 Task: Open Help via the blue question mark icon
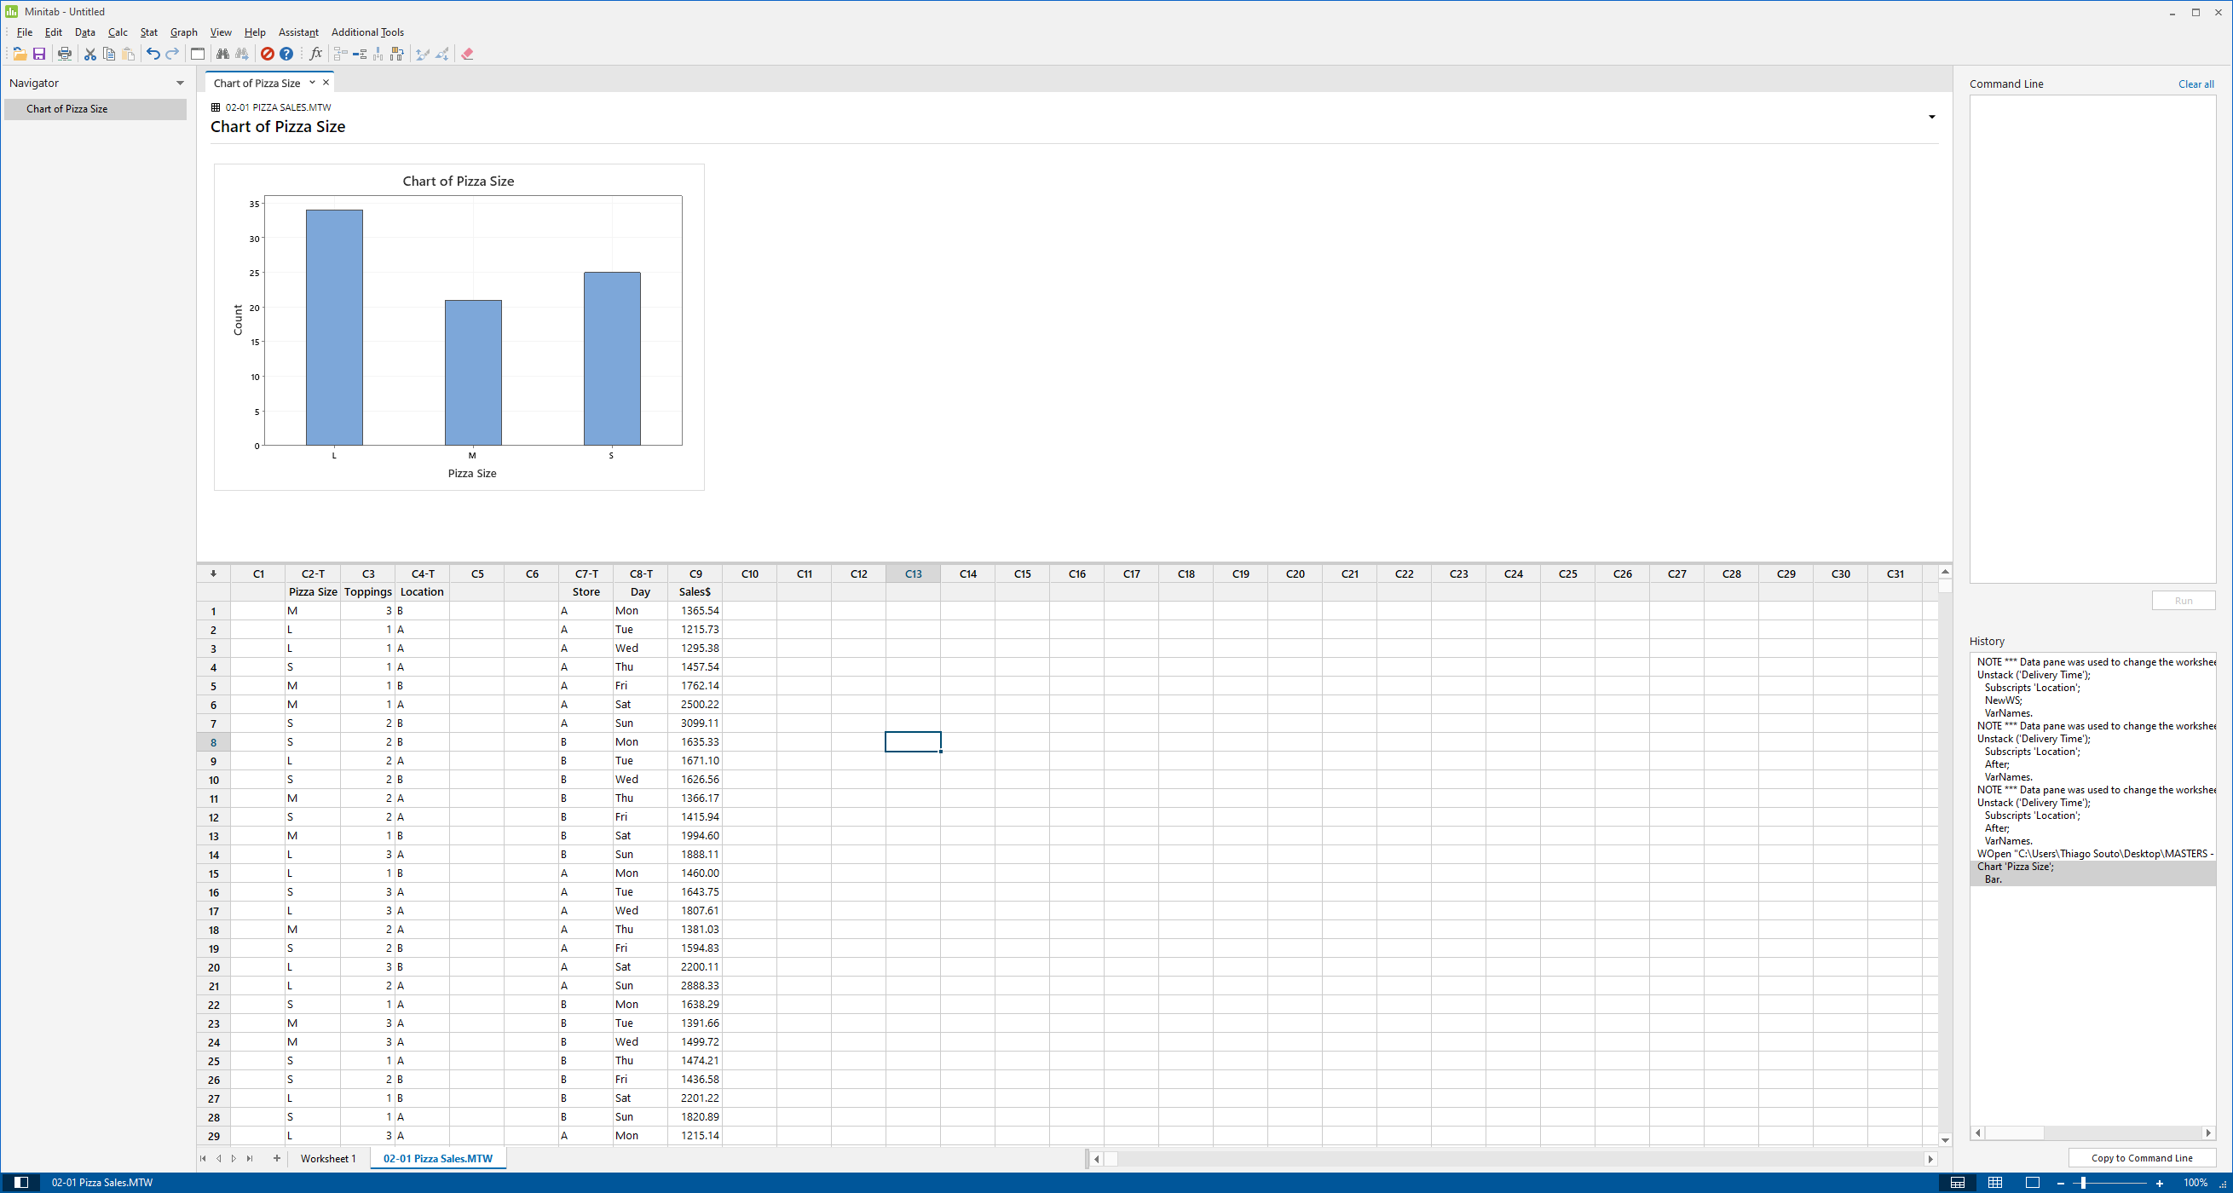pos(287,54)
